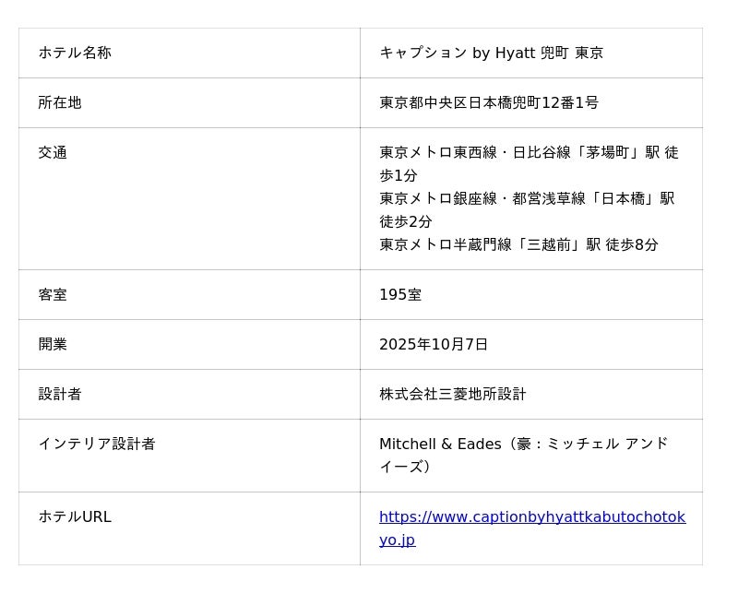
Task: Click the 所在地 label cell
Action: 60,103
